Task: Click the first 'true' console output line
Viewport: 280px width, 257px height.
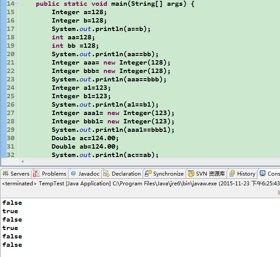Action: tap(10, 211)
